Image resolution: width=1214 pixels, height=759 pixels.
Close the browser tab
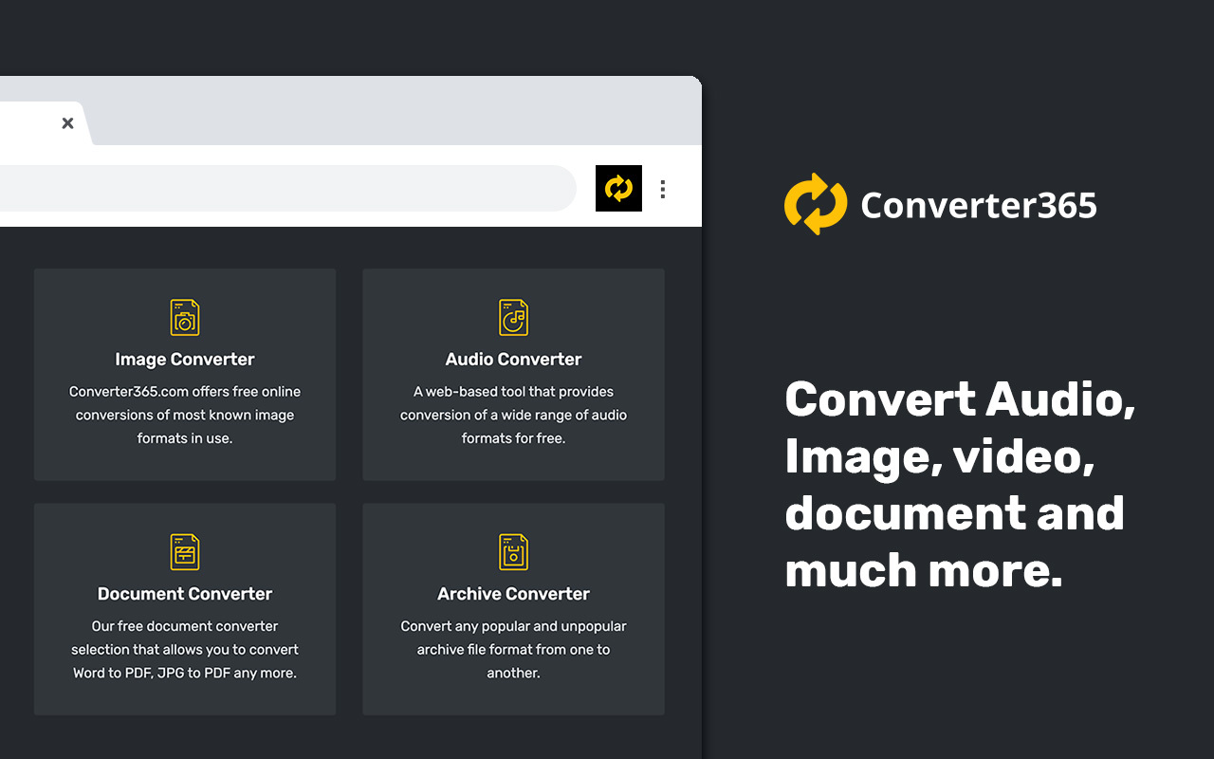[x=67, y=123]
